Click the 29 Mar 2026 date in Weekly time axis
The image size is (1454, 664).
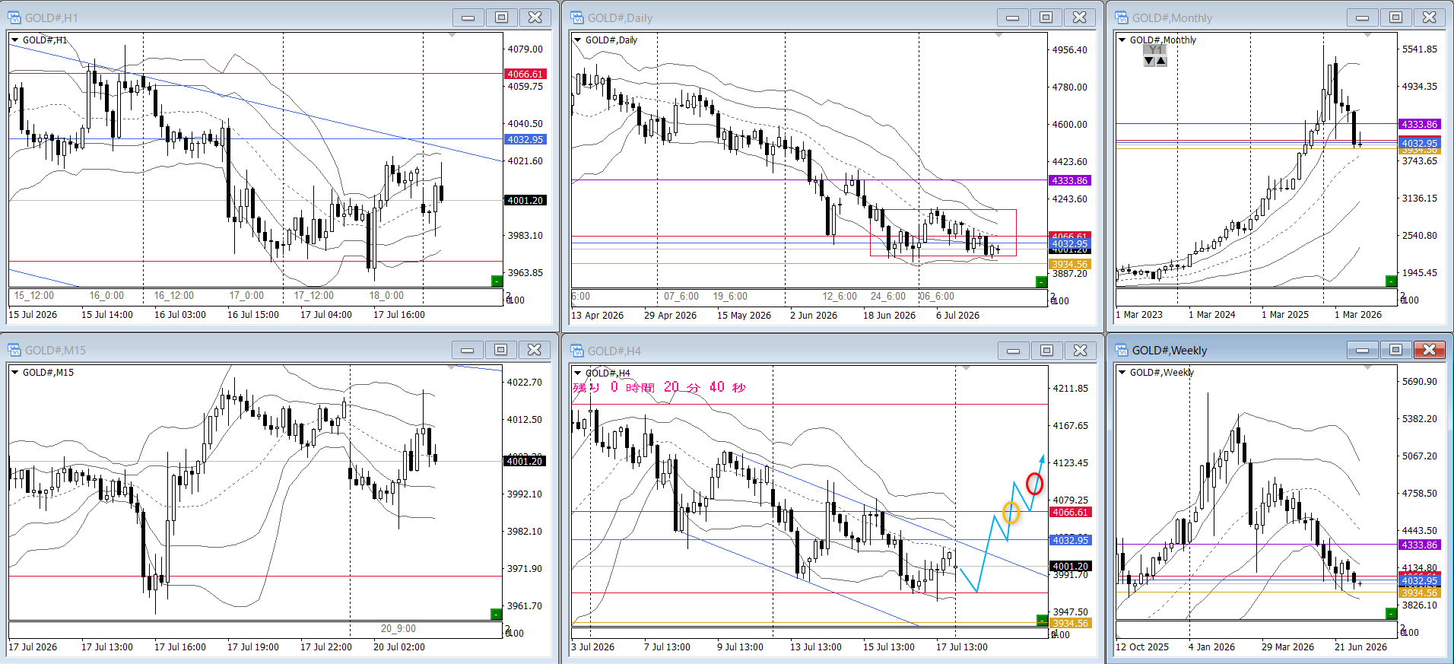pos(1287,647)
